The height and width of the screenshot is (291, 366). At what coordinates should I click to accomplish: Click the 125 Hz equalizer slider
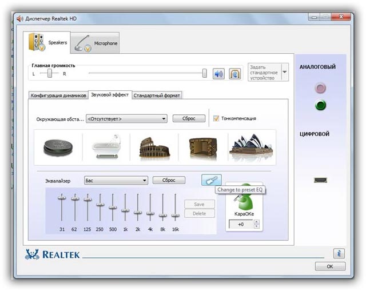(87, 199)
